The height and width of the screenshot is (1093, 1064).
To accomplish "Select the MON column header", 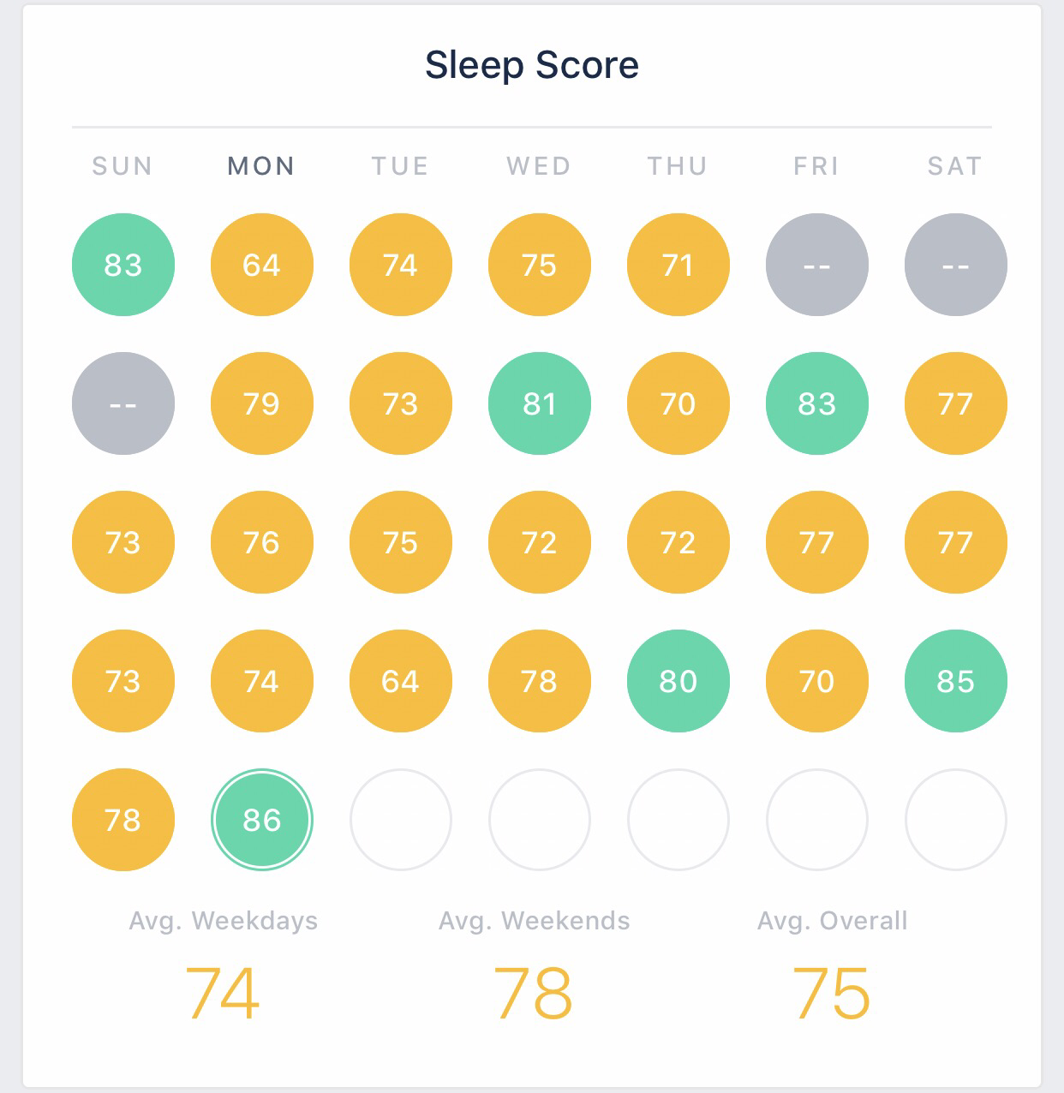I will click(261, 166).
